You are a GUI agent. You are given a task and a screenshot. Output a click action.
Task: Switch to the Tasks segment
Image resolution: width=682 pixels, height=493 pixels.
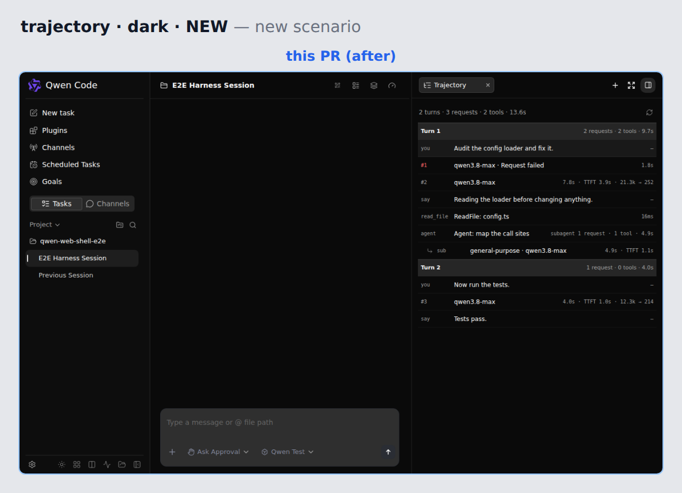(x=56, y=204)
